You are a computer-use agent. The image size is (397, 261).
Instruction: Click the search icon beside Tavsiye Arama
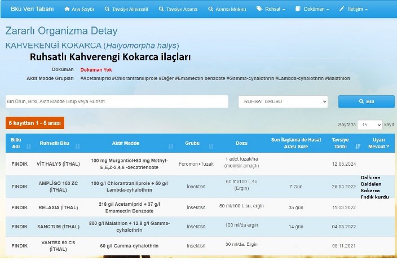(x=161, y=10)
